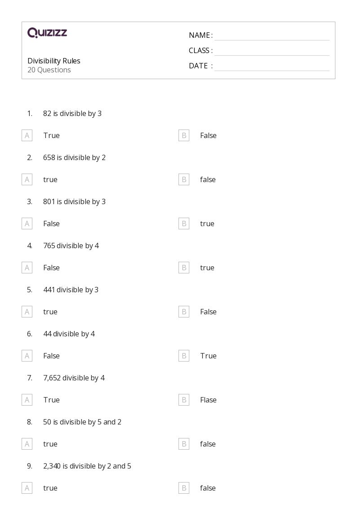Select box B Flase for question 7
The width and height of the screenshot is (357, 505).
[x=184, y=400]
